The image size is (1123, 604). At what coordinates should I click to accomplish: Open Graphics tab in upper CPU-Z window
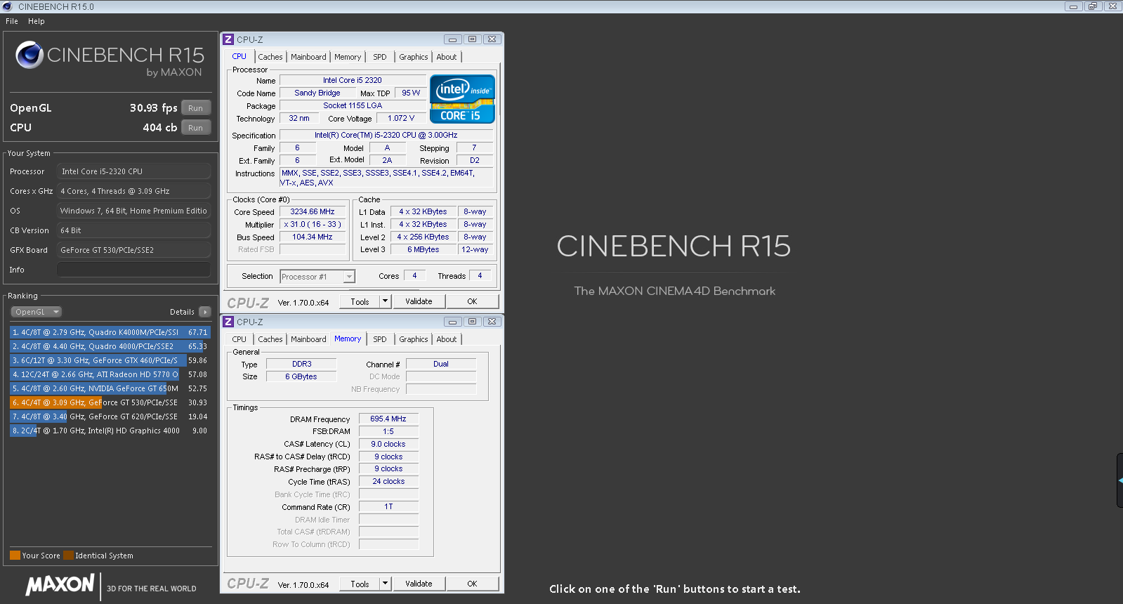pyautogui.click(x=414, y=57)
